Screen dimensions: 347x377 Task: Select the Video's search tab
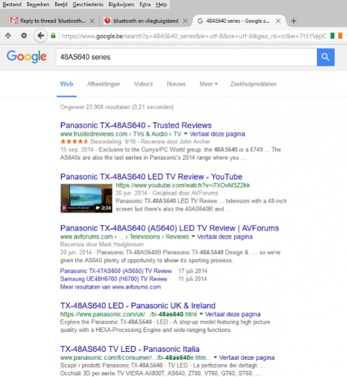[x=143, y=84]
